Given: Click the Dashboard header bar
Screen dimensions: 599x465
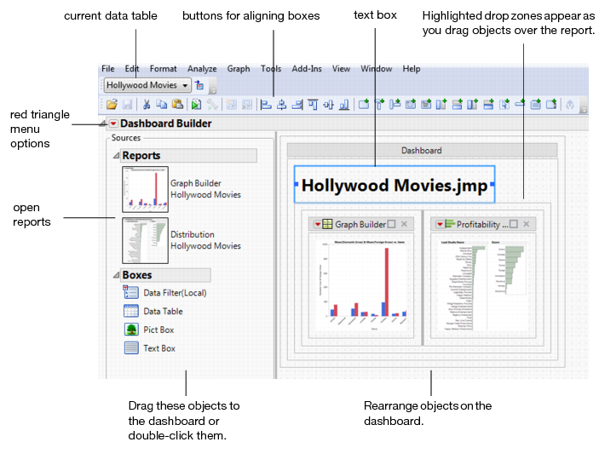Looking at the screenshot, I should pos(421,151).
